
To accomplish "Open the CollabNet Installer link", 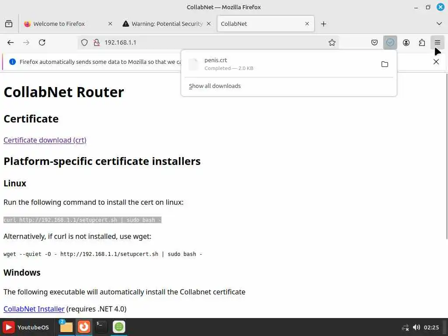I will click(34, 309).
